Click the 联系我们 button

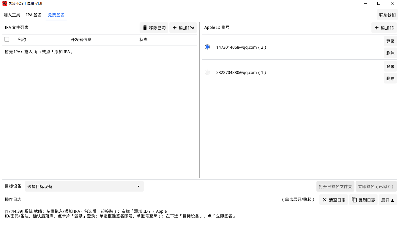[x=387, y=15]
